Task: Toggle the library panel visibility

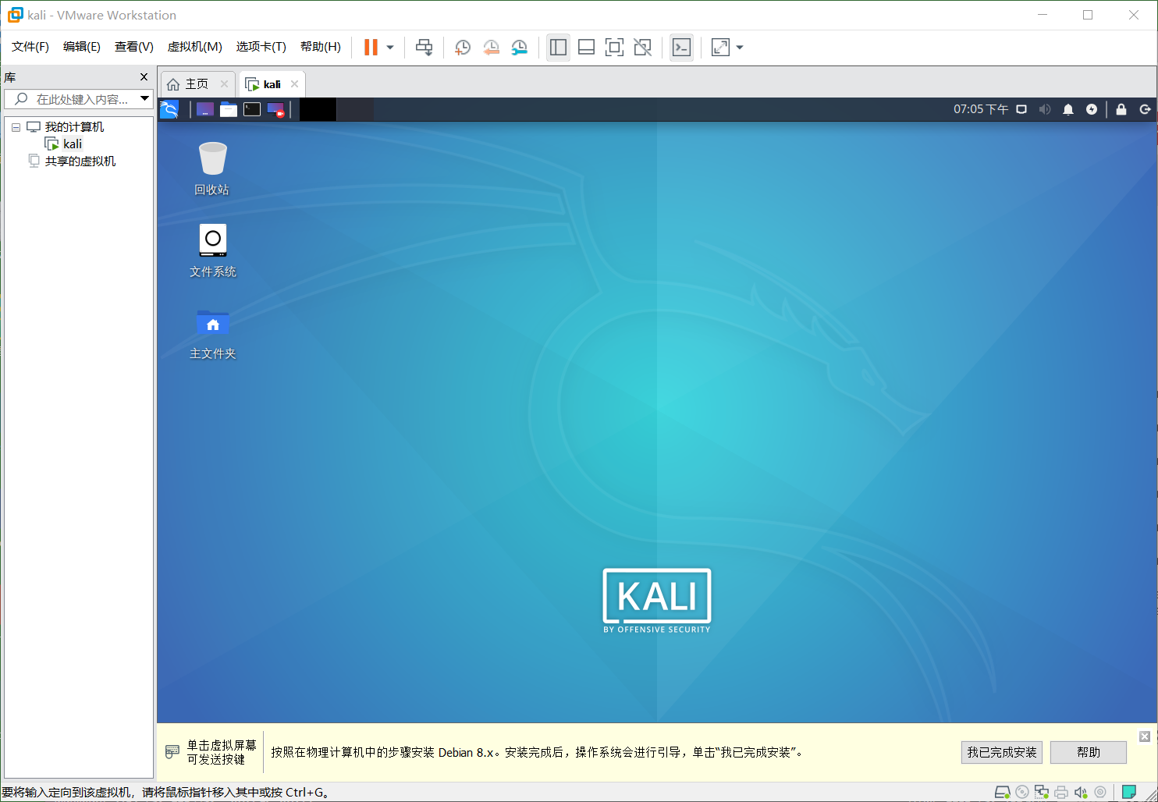Action: pos(558,47)
